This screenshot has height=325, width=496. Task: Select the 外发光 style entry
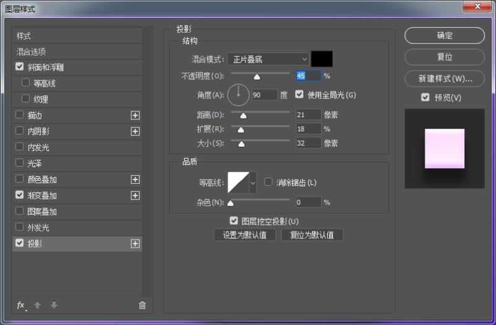point(38,228)
